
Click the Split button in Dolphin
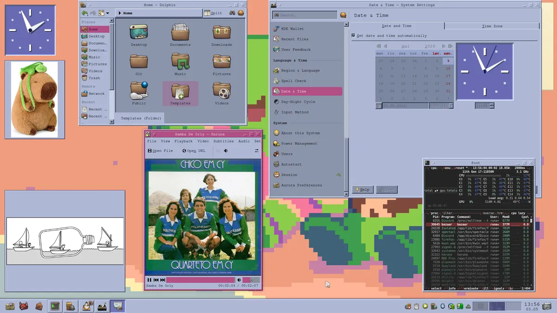(x=213, y=13)
